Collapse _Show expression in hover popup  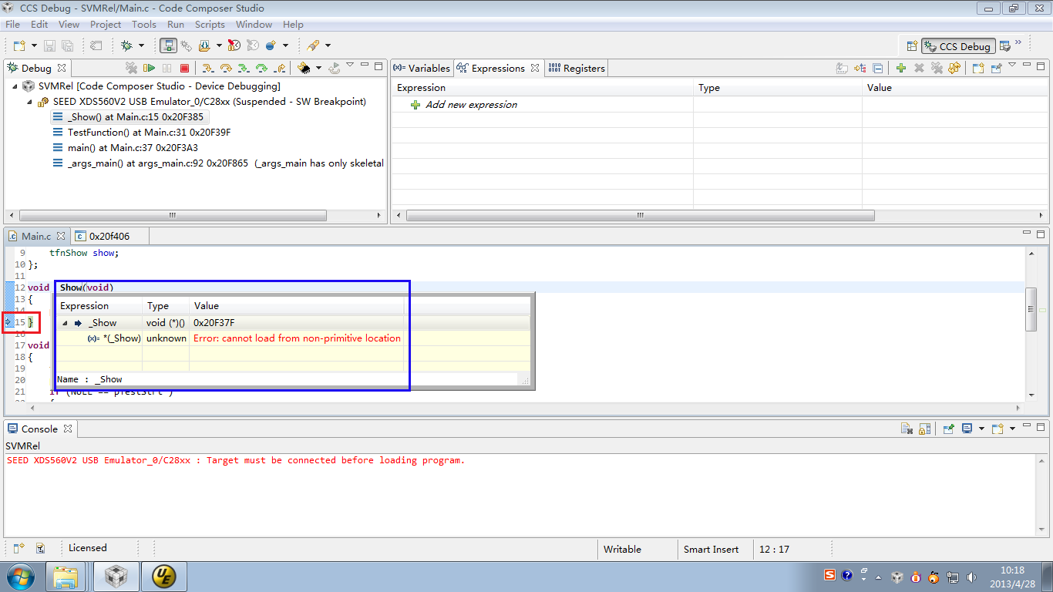[x=65, y=323]
